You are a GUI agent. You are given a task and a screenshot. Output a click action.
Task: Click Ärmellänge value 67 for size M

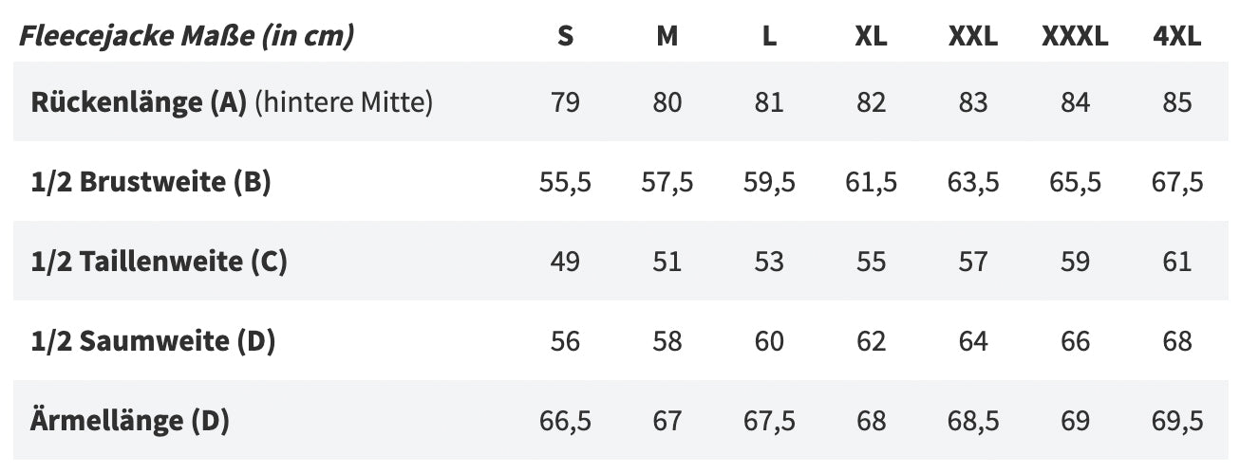[667, 421]
